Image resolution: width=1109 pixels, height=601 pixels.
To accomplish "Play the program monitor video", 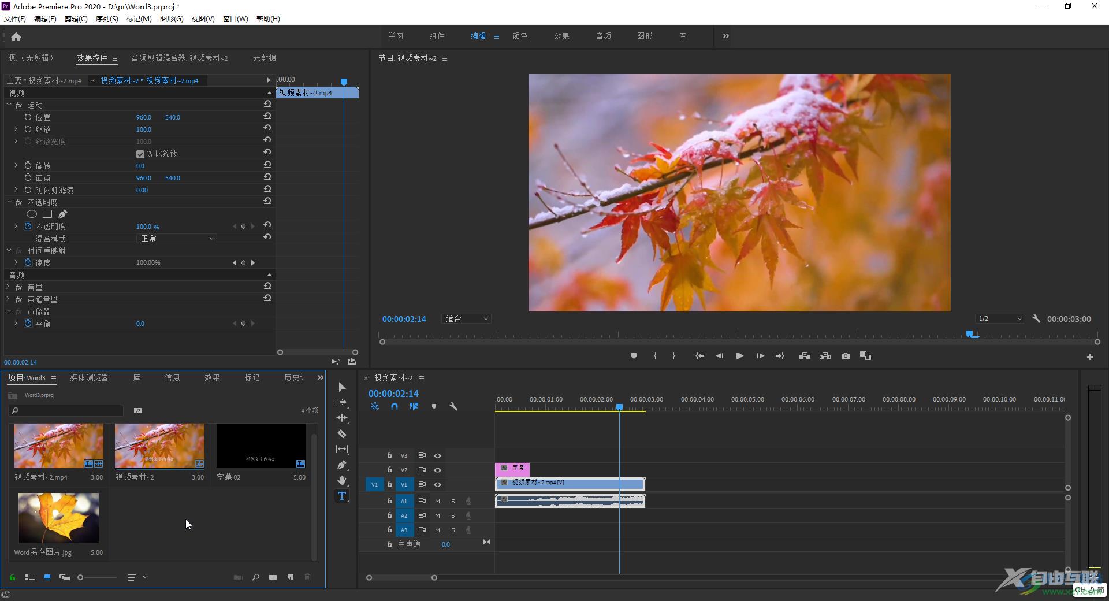I will click(739, 356).
